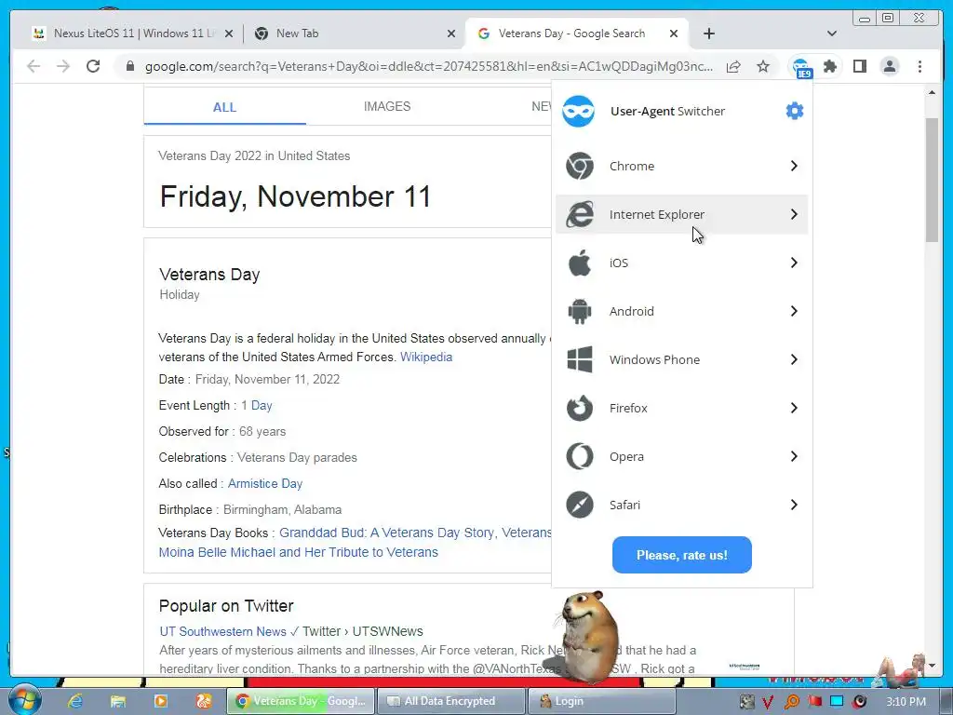Share this page icon

tap(733, 66)
